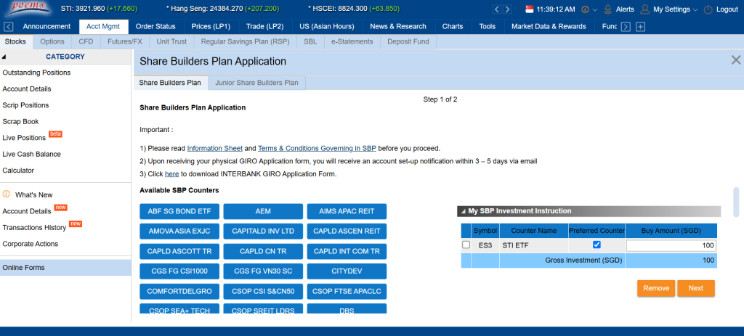Open the Deposit Fund sub-tab
Image resolution: width=744 pixels, height=336 pixels.
(408, 41)
